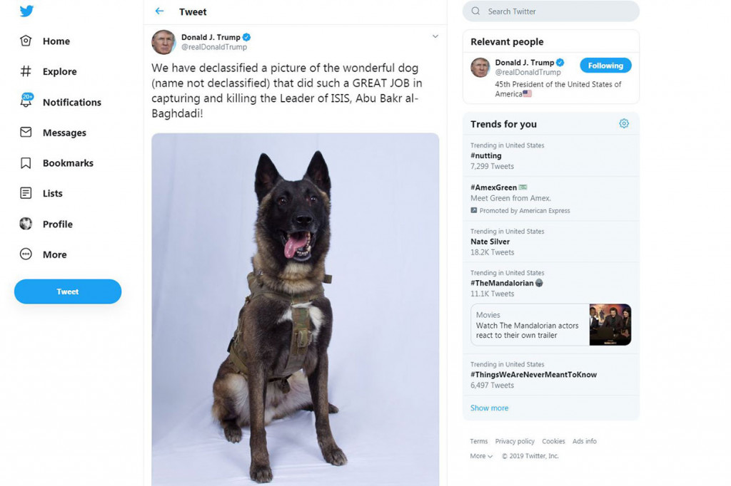Screen dimensions: 731x486
Task: Click the Twitter bird logo
Action: [x=26, y=11]
